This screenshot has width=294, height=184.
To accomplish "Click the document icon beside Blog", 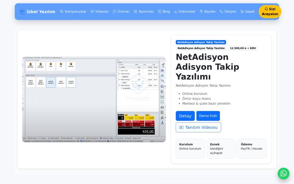I will click(160, 11).
